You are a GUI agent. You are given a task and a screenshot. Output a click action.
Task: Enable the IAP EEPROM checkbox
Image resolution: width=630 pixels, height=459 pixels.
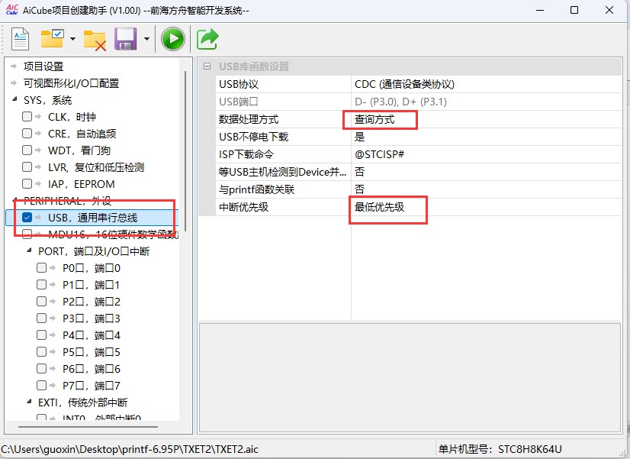(x=27, y=184)
